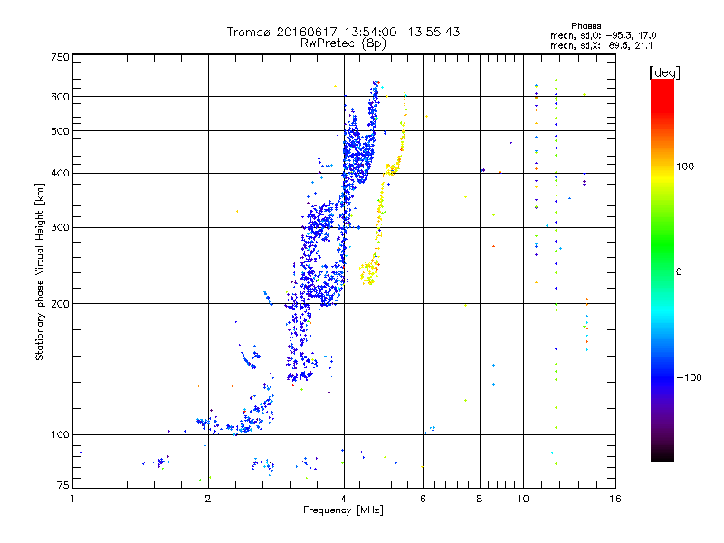Click the '6' frequency tick label
Viewport: 724px width, 543px height.
423,499
